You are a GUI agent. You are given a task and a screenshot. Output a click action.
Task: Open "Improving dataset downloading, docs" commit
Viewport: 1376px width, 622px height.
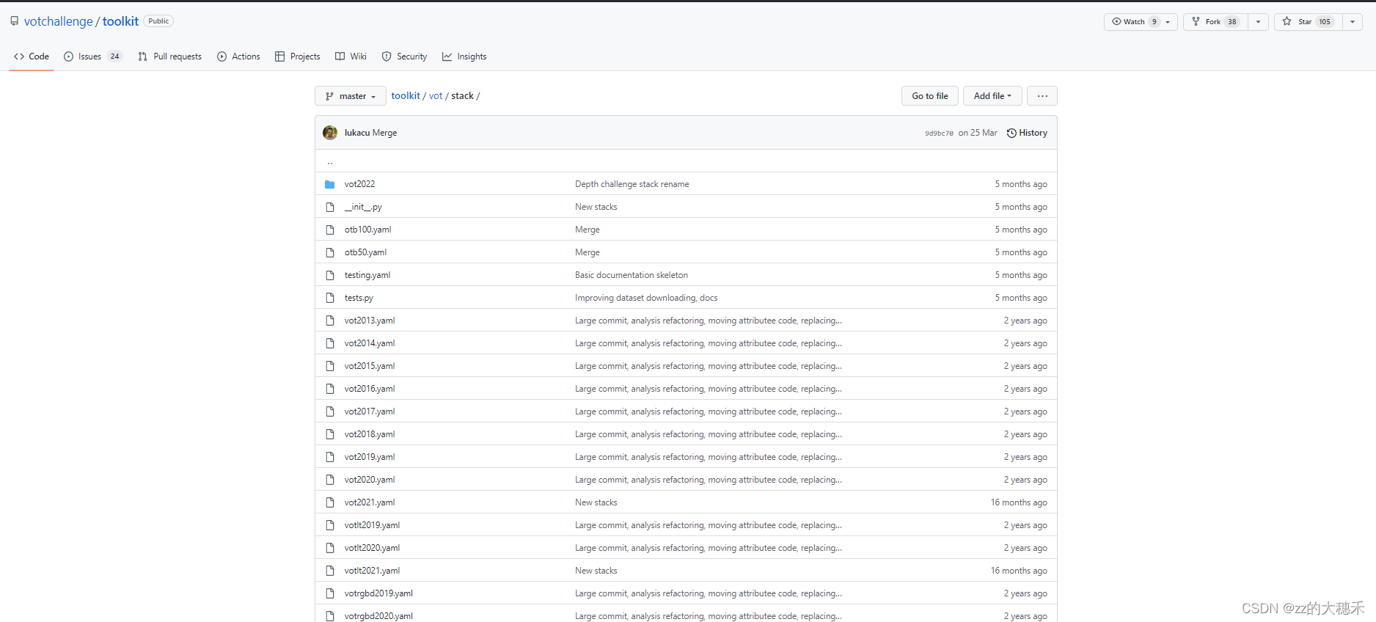[x=646, y=298]
